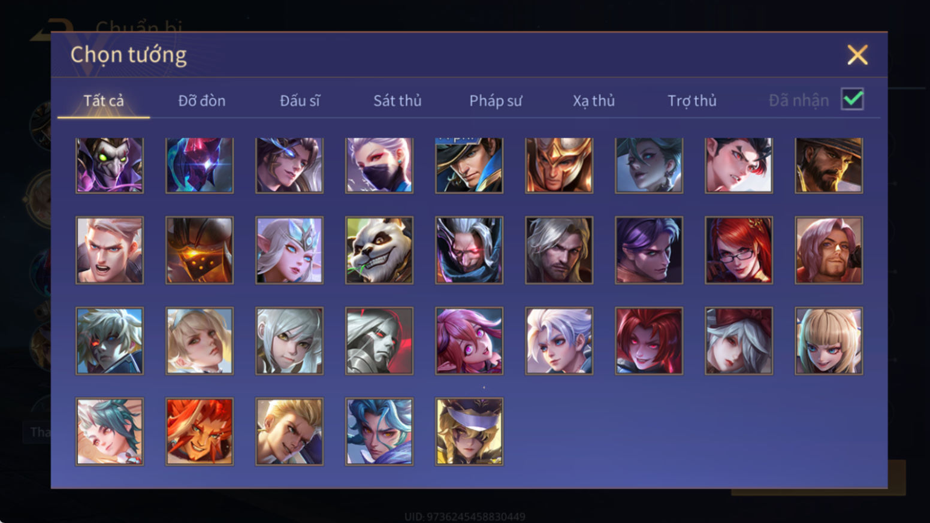The width and height of the screenshot is (930, 523).
Task: Select the Tất cả tab
Action: click(x=104, y=101)
